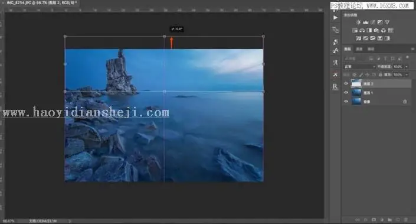Add a Color Balance adjustment
416x224 pixels.
coord(362,30)
